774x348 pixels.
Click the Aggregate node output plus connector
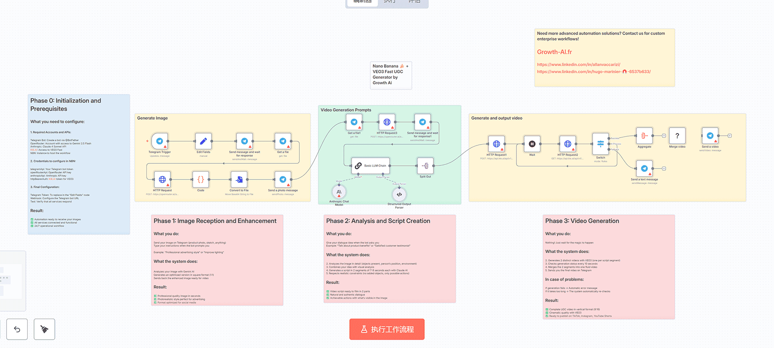pyautogui.click(x=664, y=136)
